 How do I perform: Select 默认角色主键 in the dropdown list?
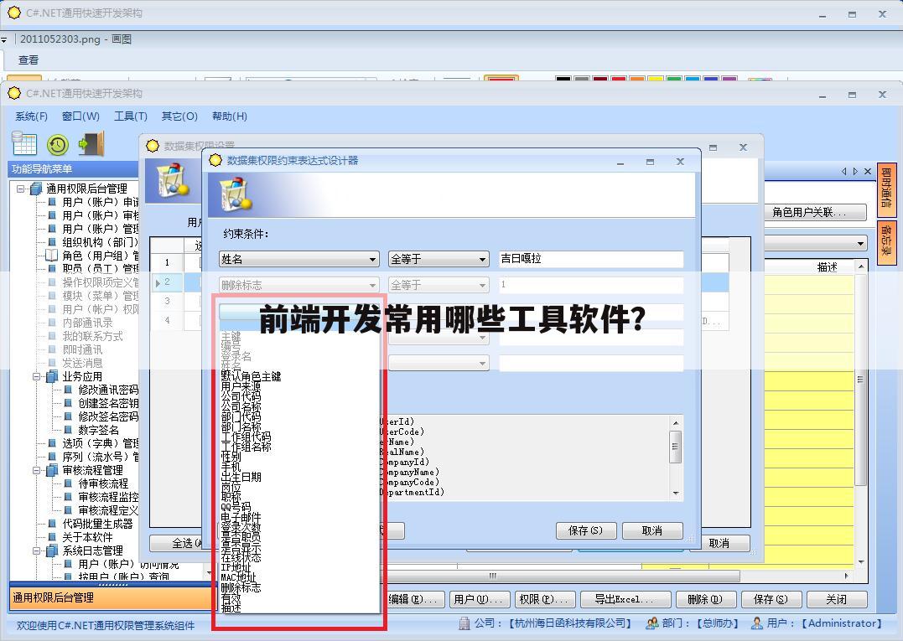252,376
